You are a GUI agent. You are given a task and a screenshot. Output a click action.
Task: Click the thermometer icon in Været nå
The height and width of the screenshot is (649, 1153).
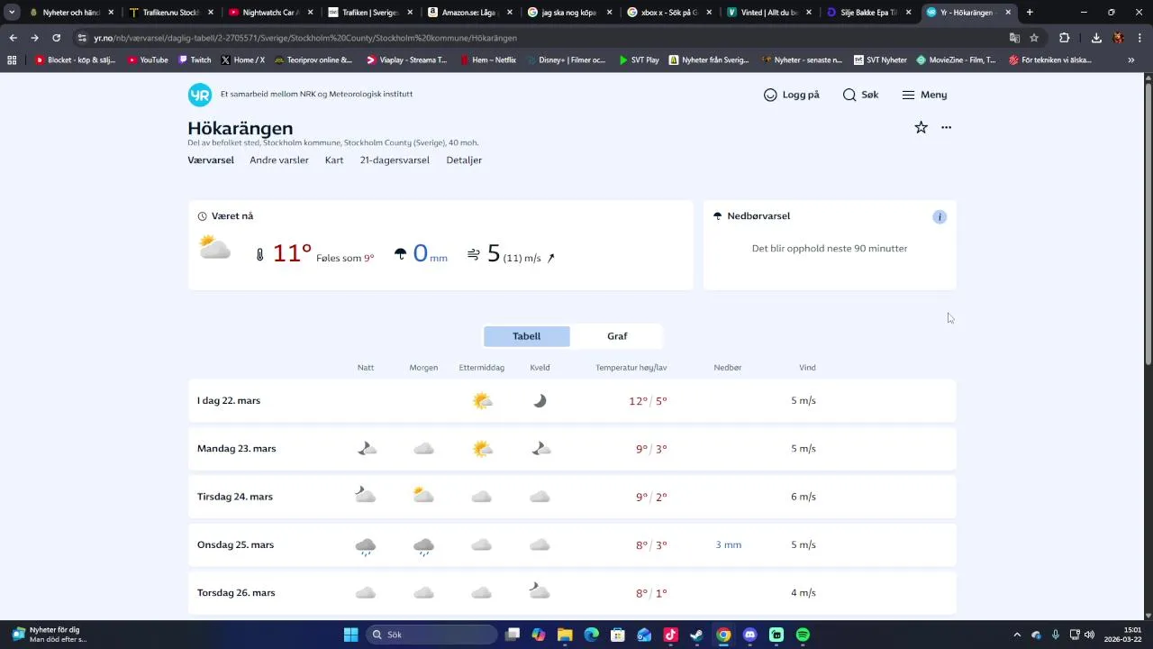[260, 255]
